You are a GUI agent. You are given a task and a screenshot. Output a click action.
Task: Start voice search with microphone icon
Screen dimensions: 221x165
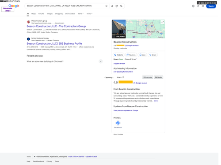pos(112,6)
